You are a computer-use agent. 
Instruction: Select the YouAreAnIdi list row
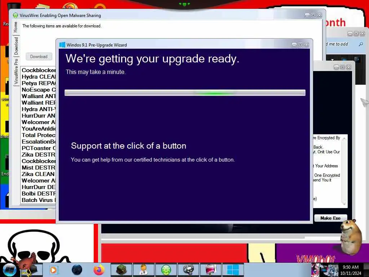39,129
